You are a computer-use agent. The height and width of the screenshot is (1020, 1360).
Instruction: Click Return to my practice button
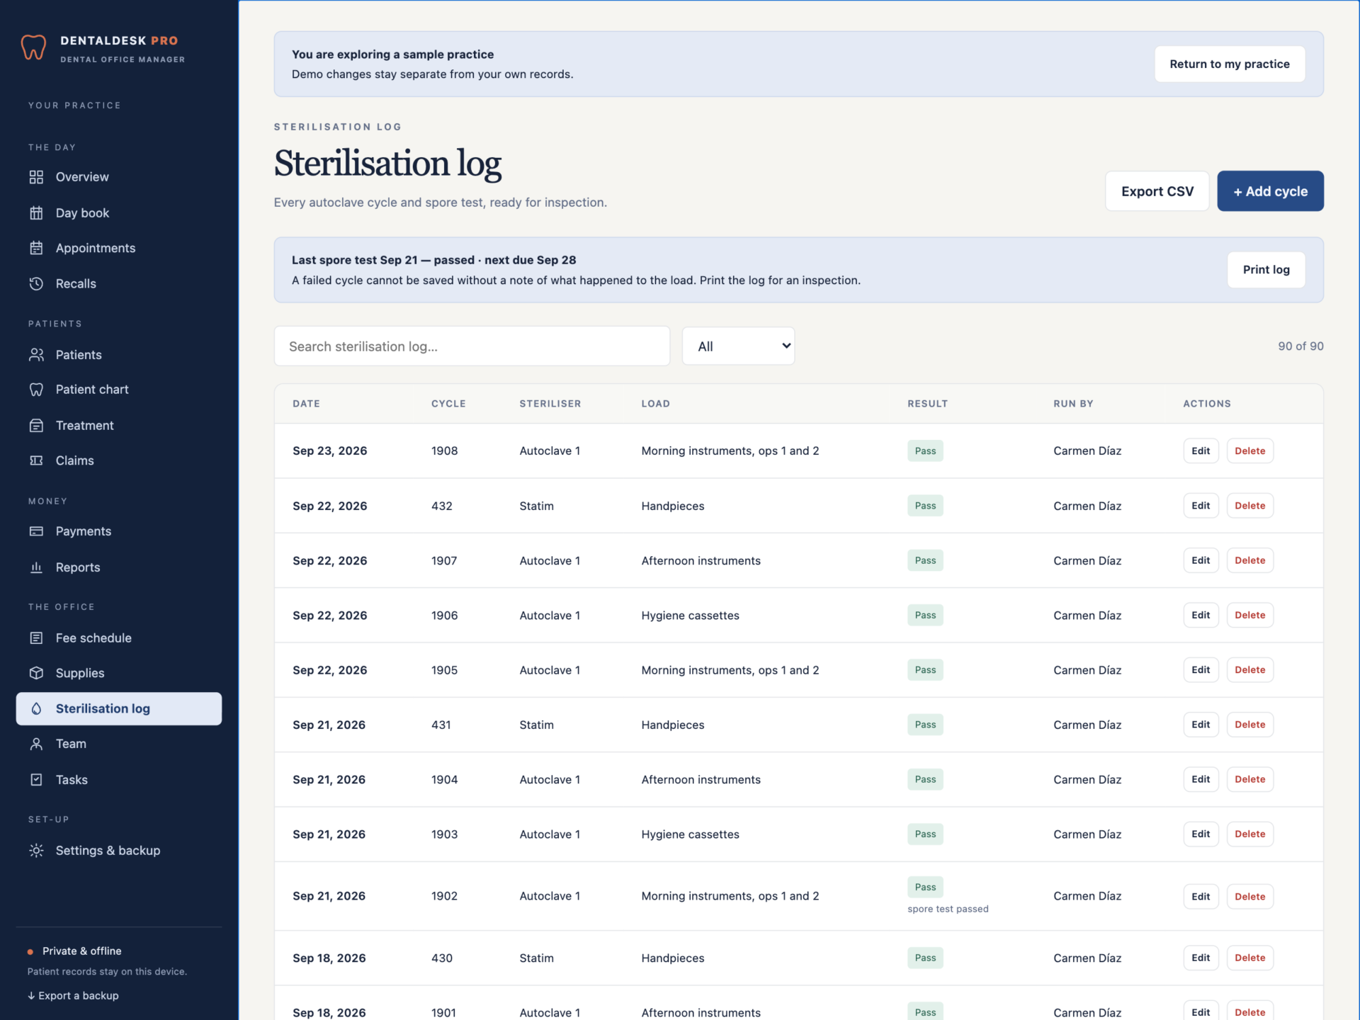click(1229, 64)
